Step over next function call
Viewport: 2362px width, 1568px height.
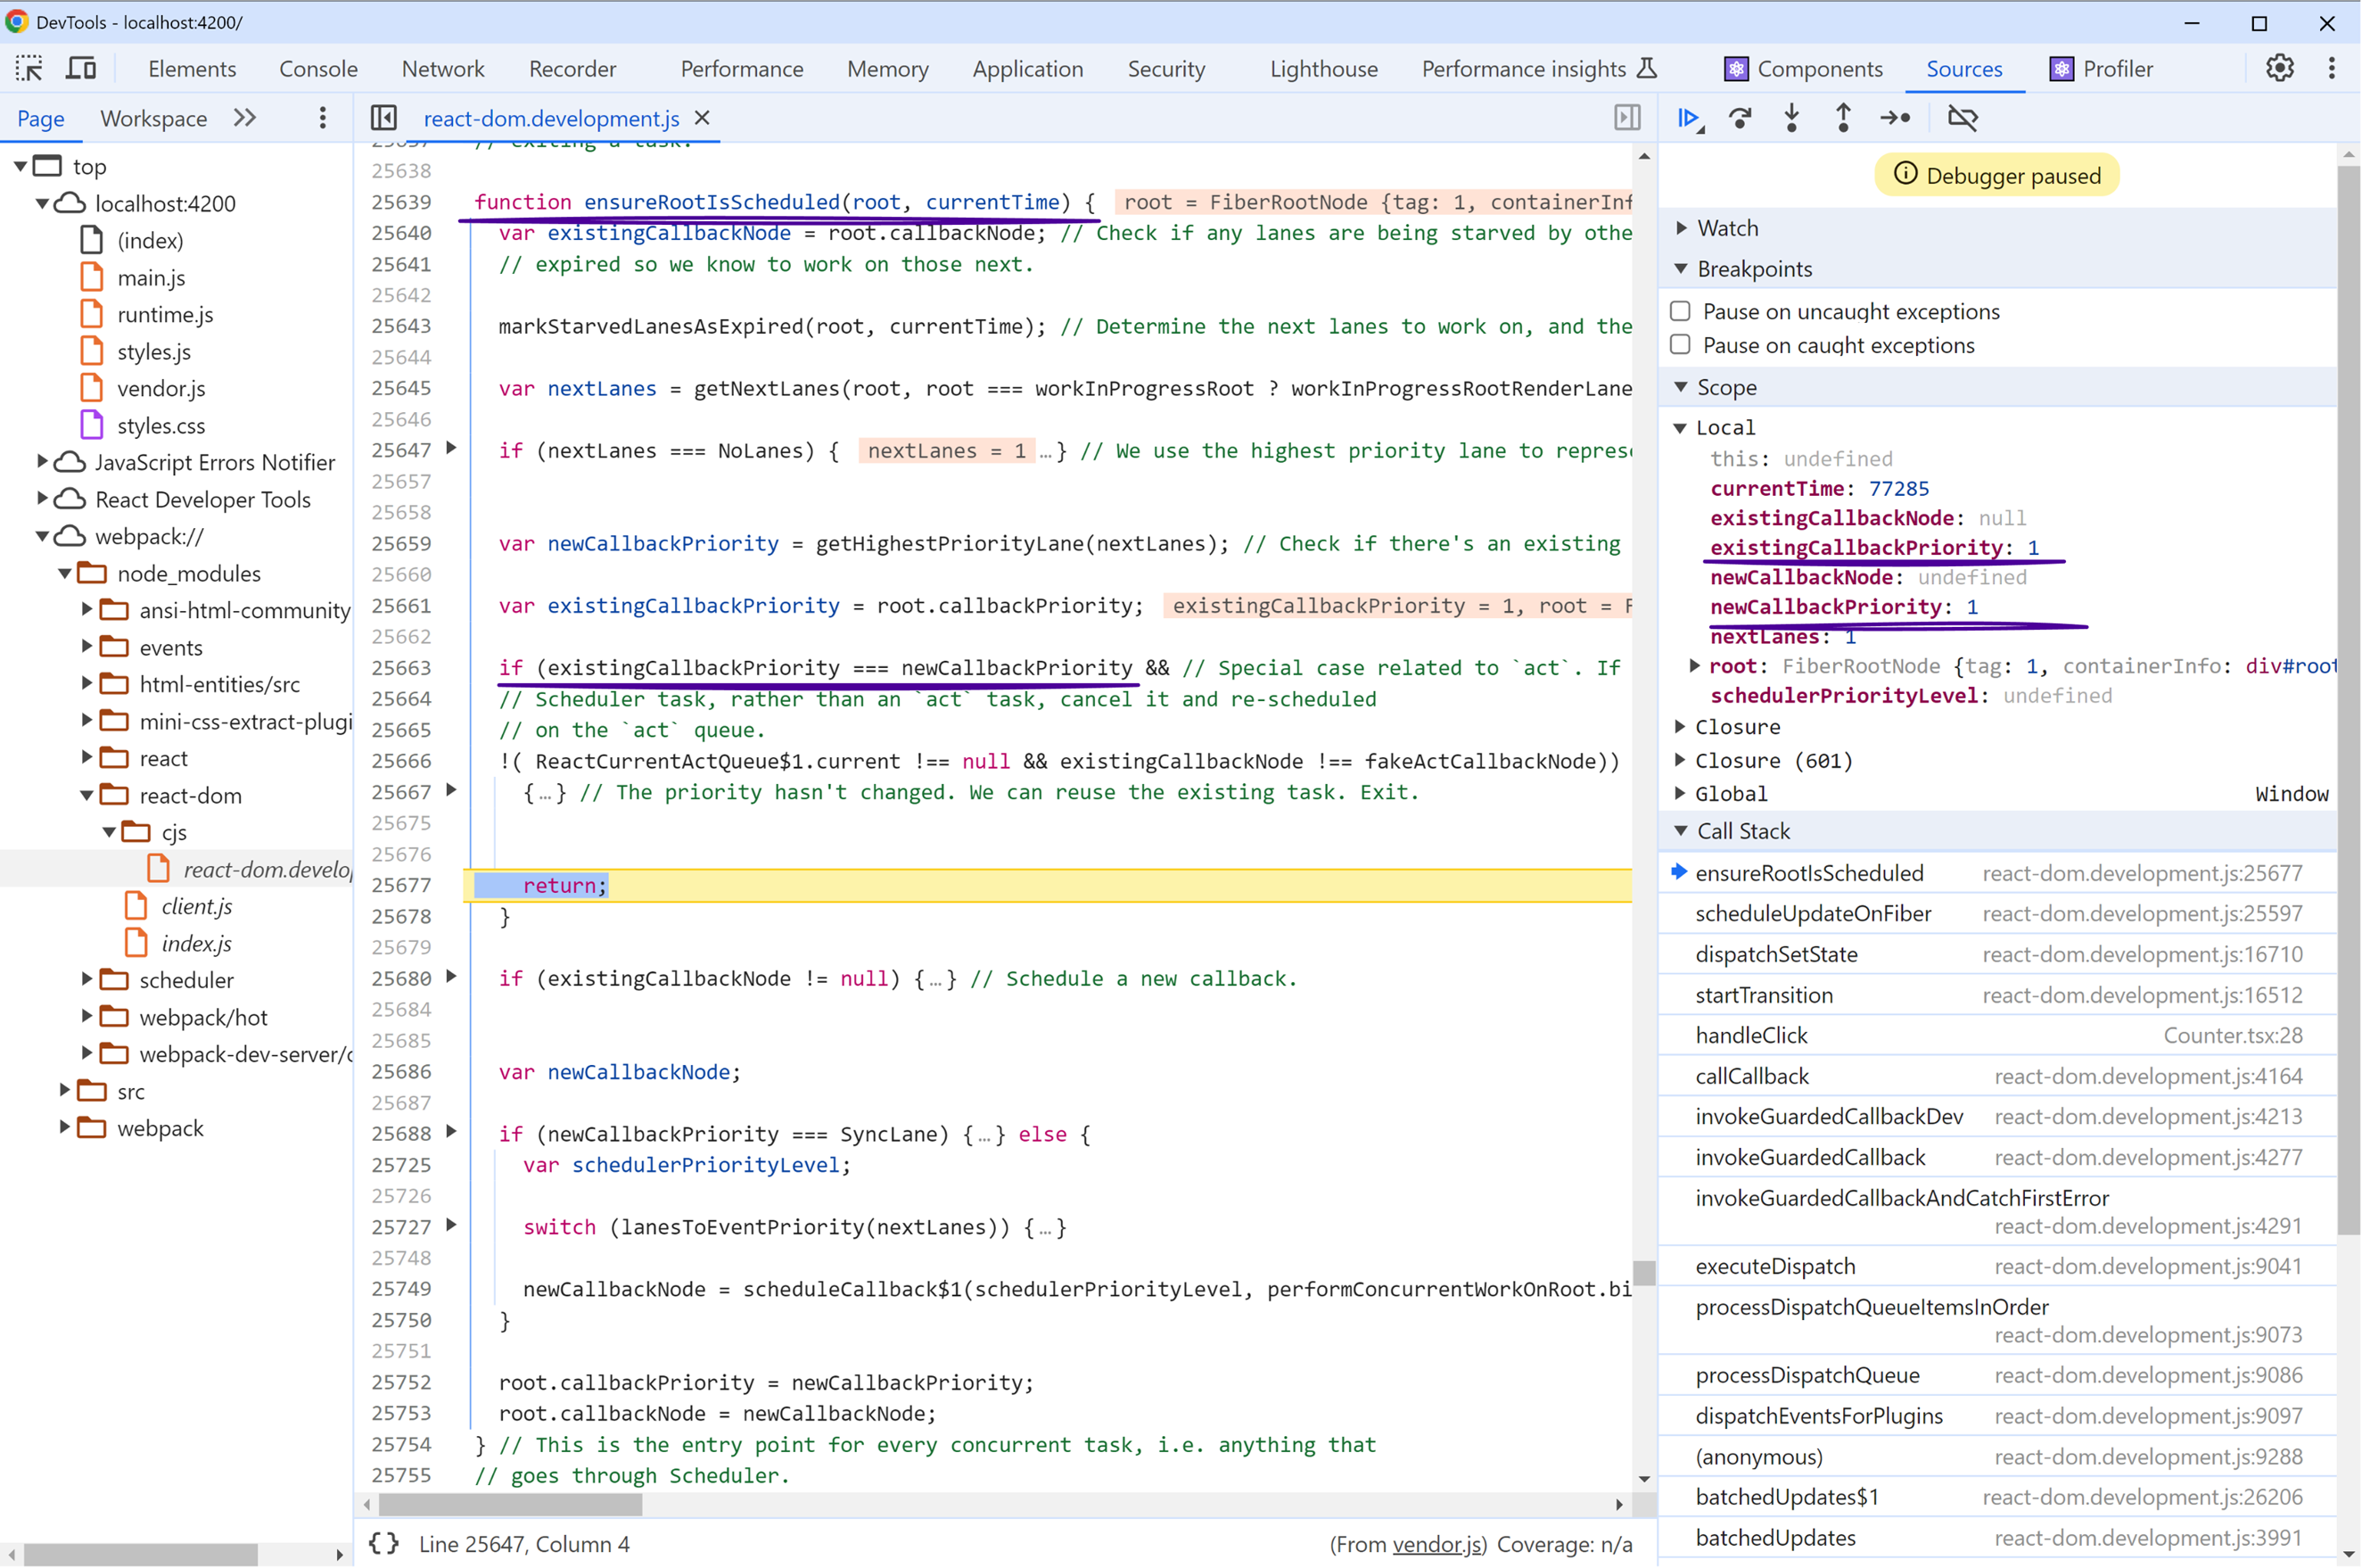[x=1741, y=118]
